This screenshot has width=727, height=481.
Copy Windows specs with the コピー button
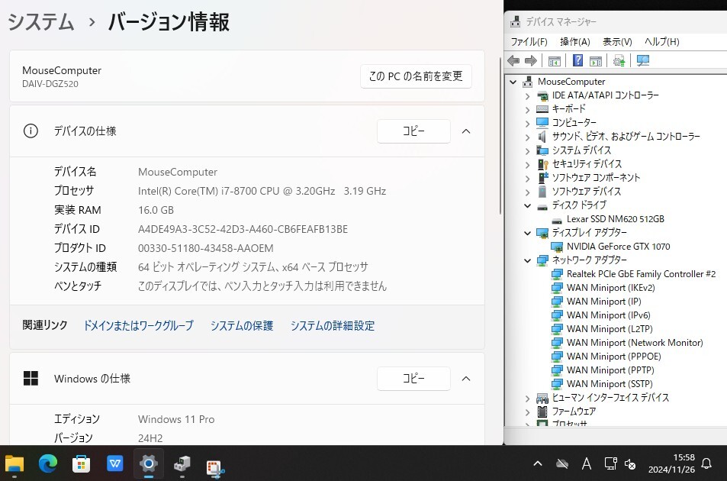point(413,379)
